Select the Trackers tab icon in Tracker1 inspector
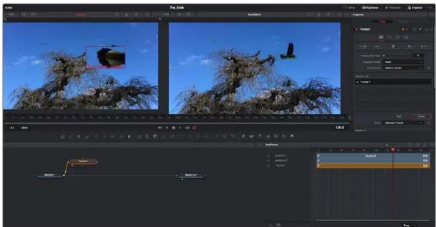 [381, 37]
